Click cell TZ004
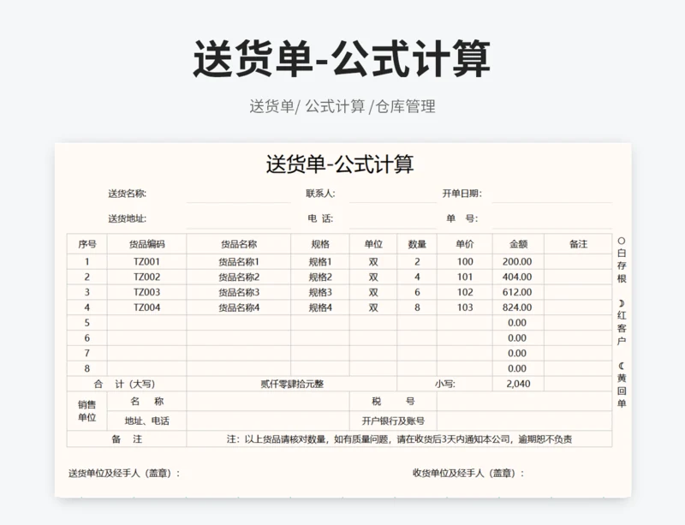 [x=146, y=307]
